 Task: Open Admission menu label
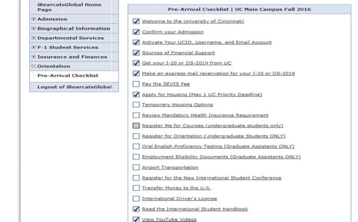52,19
